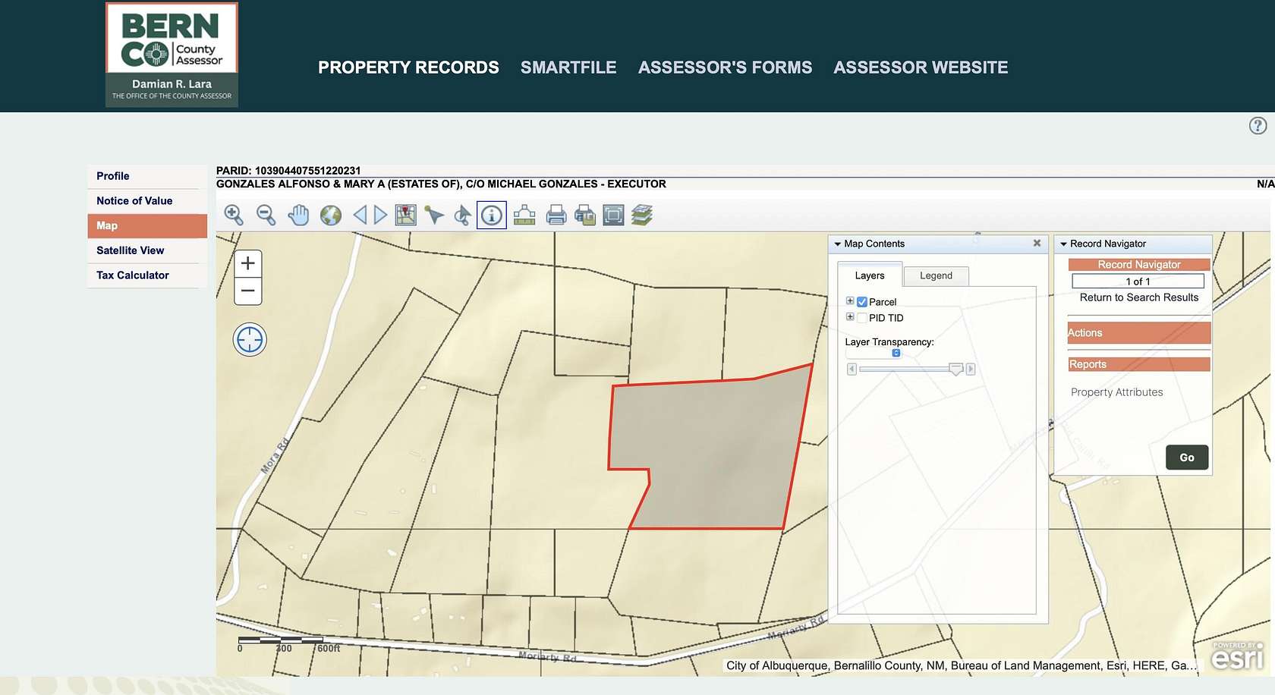The image size is (1275, 695).
Task: Click Return to Search Results
Action: pyautogui.click(x=1138, y=297)
